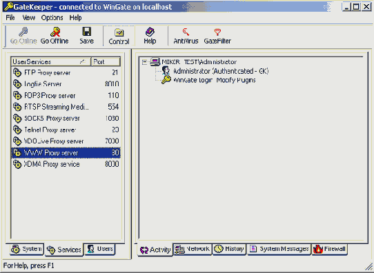Screen dimensions: 374x273
Task: Switch to the System Messages tab
Action: click(279, 249)
